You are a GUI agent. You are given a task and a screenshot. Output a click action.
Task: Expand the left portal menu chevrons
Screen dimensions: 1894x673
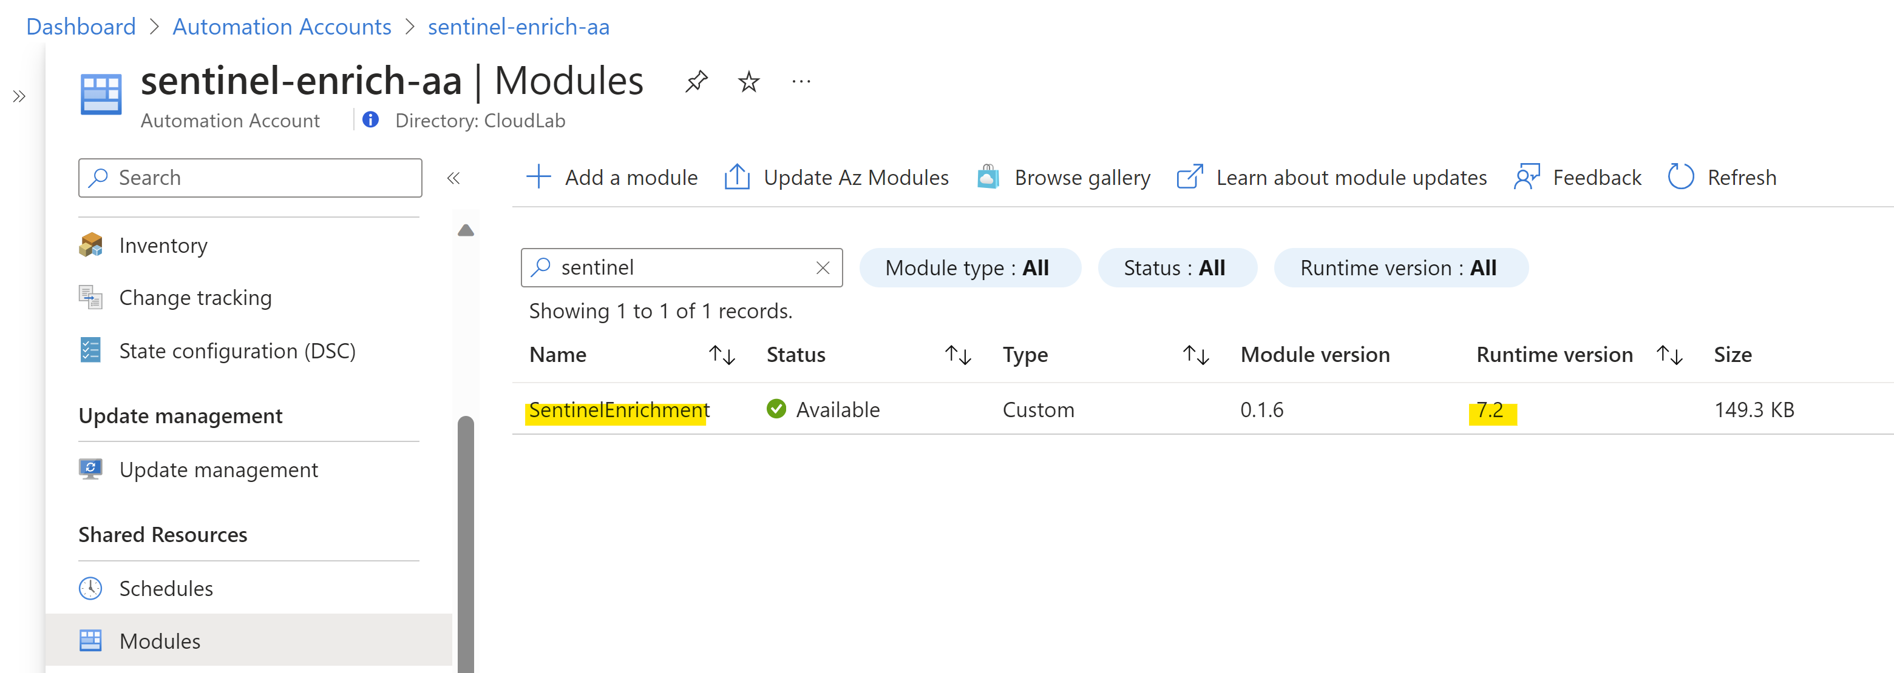[19, 96]
